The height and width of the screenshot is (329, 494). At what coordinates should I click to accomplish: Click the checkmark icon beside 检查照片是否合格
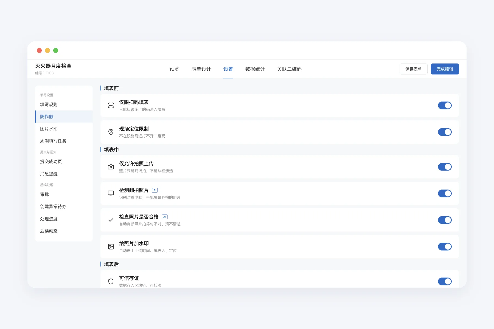(x=111, y=220)
